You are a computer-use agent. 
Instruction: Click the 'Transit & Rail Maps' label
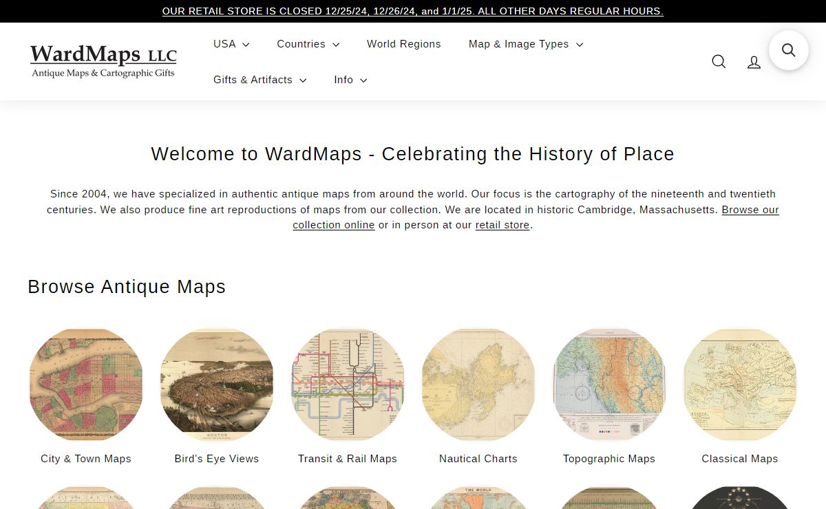[348, 459]
